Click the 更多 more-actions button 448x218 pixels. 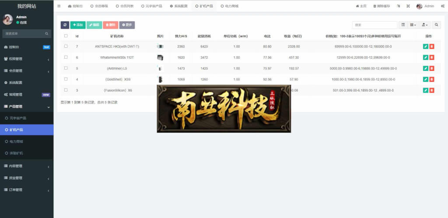[127, 25]
